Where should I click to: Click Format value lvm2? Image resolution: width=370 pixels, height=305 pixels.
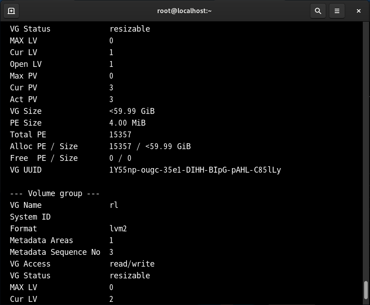(118, 229)
